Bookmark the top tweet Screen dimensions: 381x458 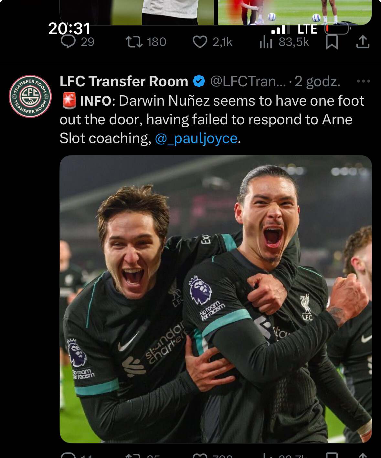pyautogui.click(x=332, y=42)
